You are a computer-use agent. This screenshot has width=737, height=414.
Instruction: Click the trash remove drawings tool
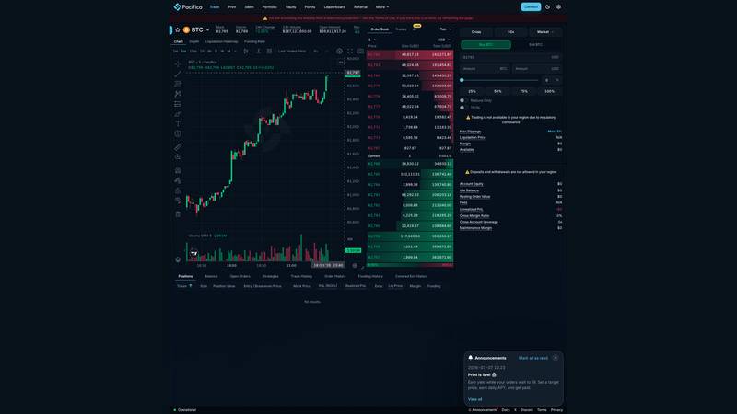[178, 214]
